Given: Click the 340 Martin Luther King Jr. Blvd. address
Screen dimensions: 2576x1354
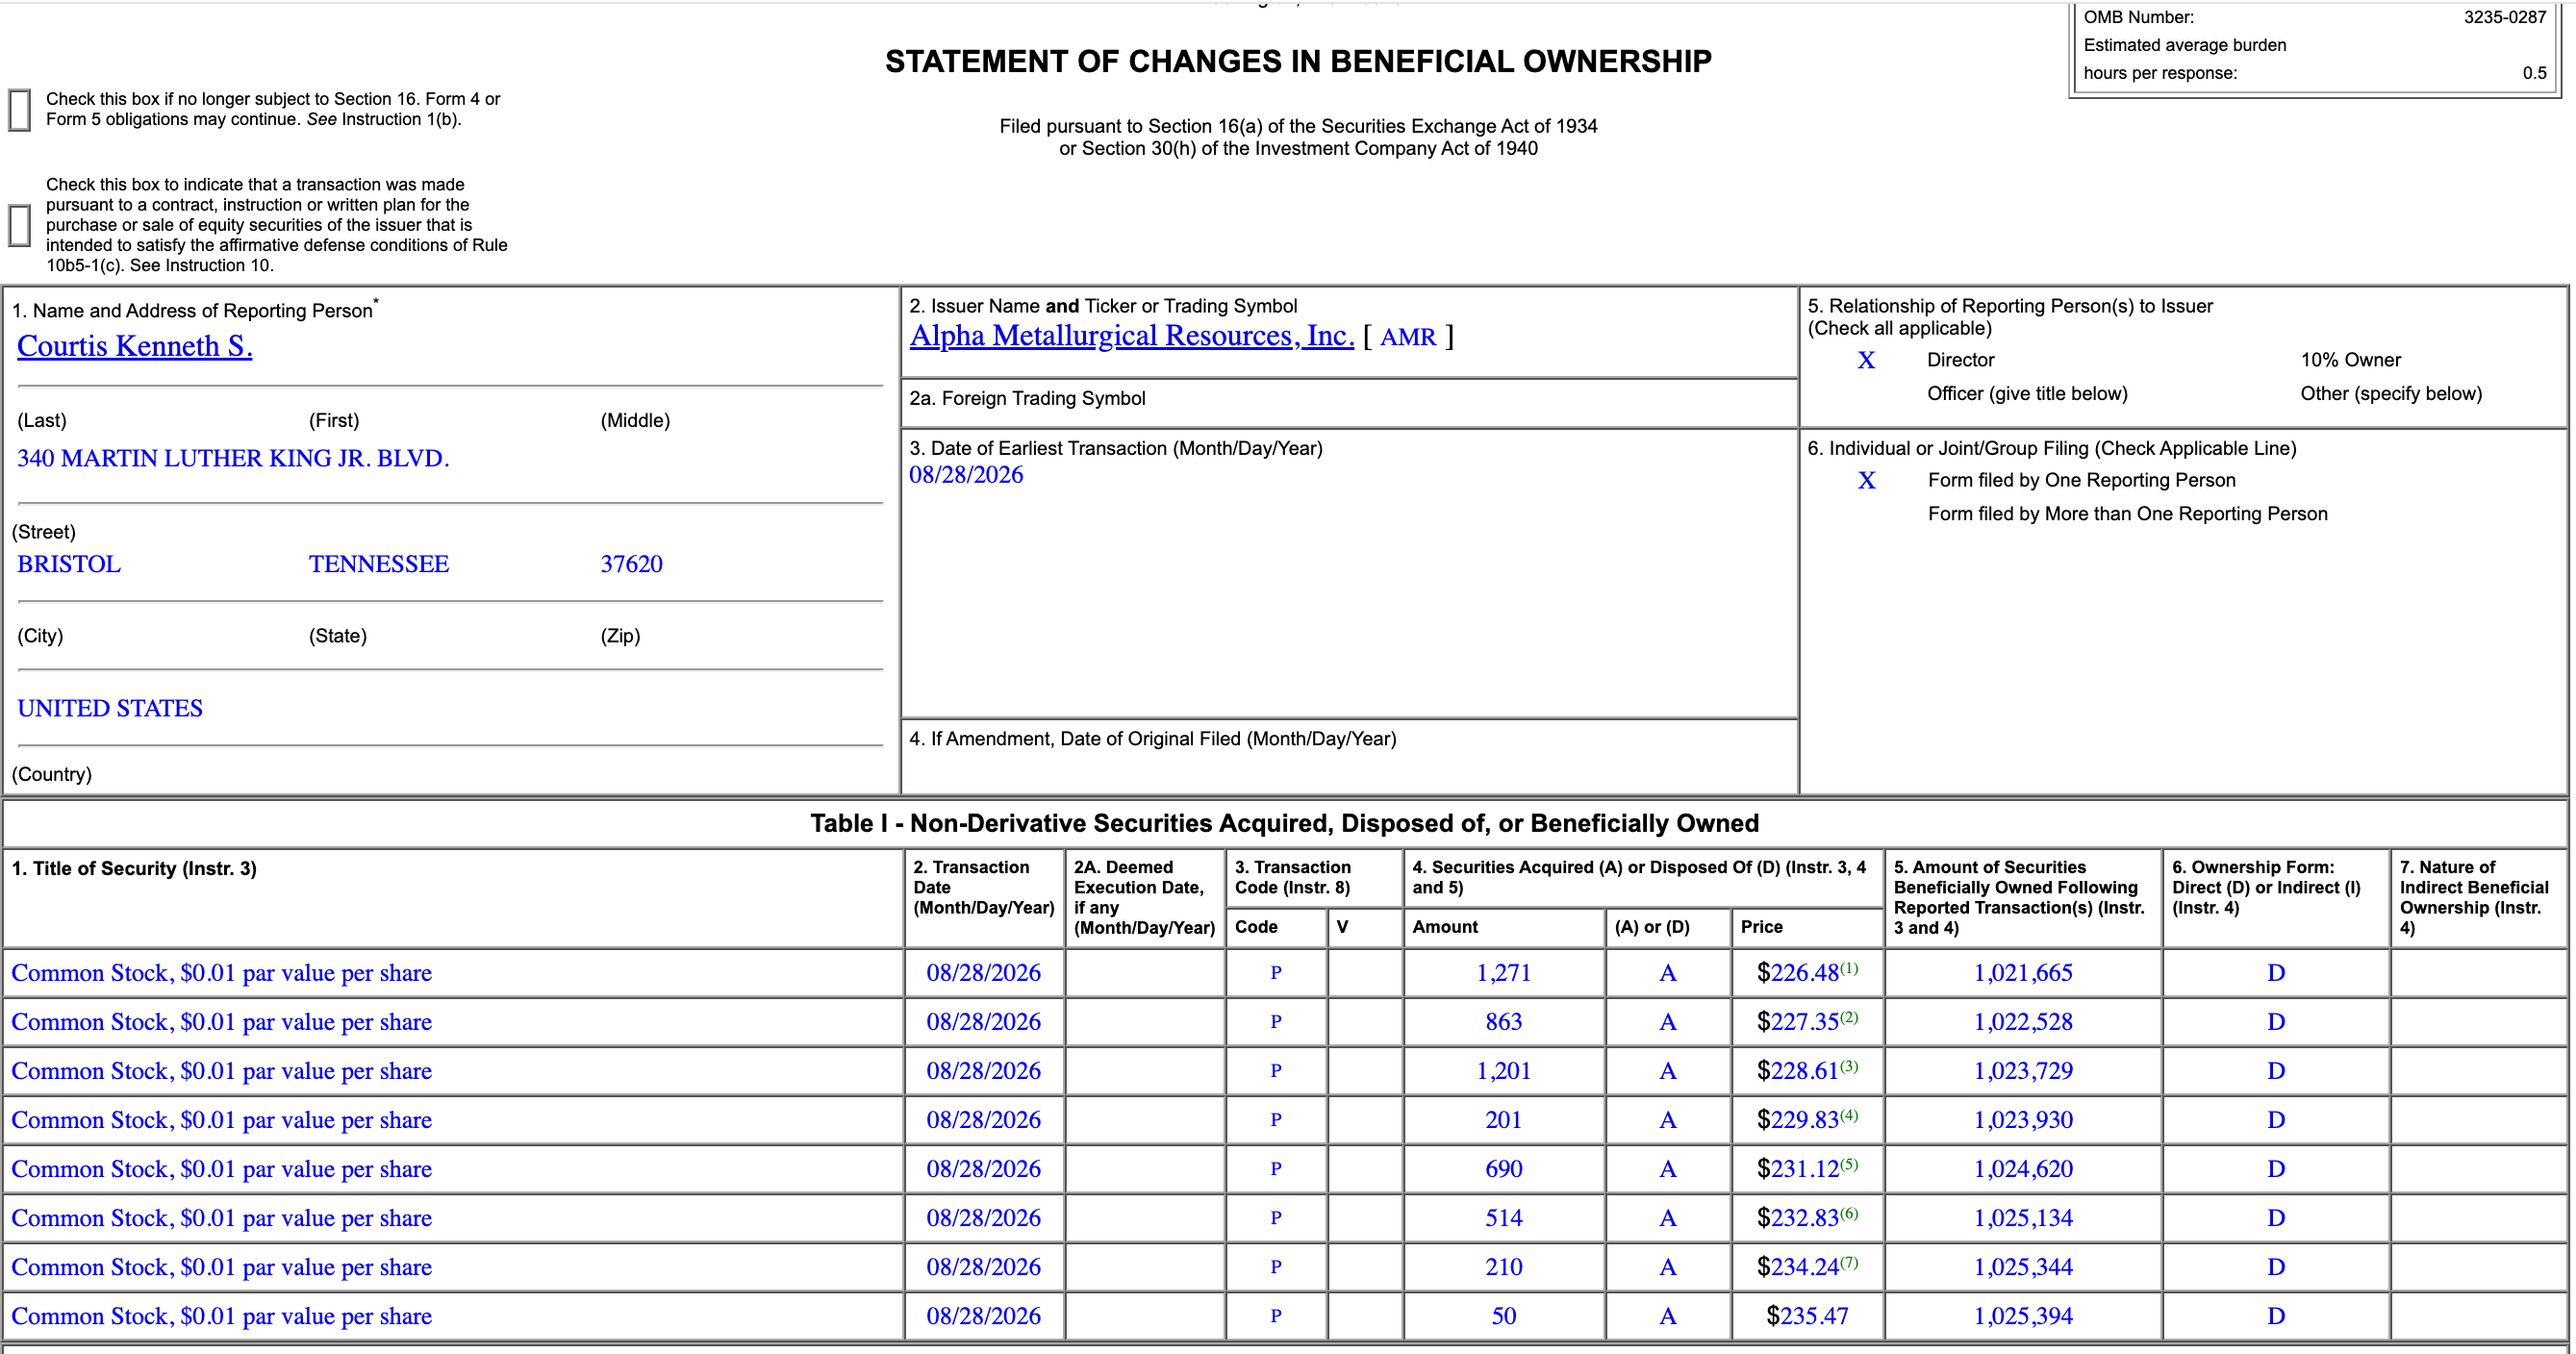Looking at the screenshot, I should [x=233, y=458].
